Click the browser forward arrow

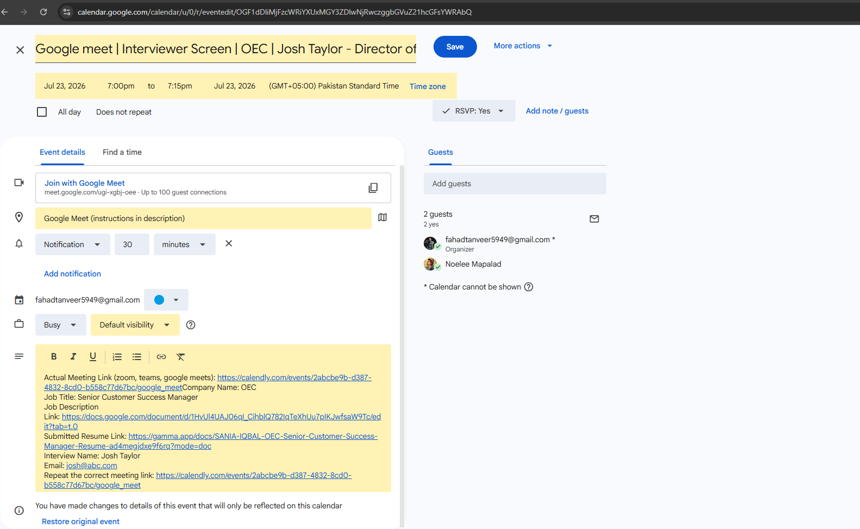(x=24, y=12)
